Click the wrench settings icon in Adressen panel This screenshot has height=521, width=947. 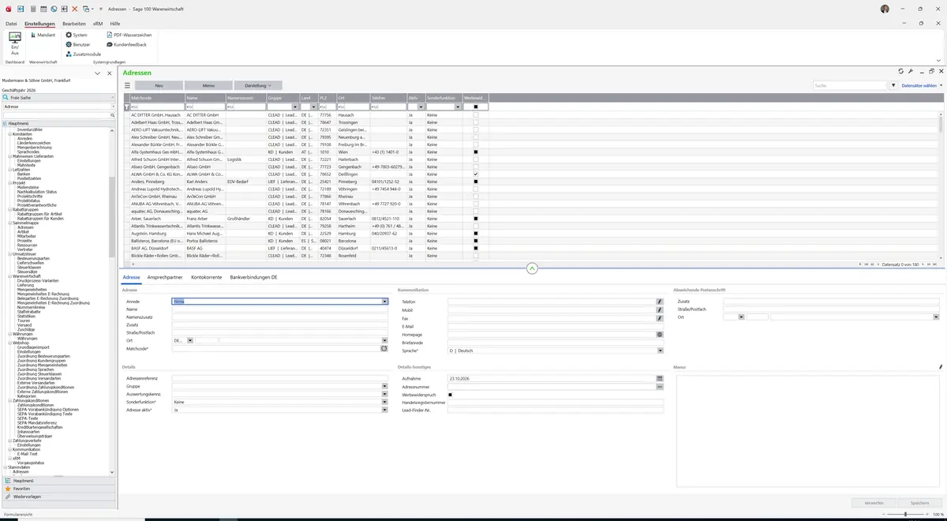point(911,72)
